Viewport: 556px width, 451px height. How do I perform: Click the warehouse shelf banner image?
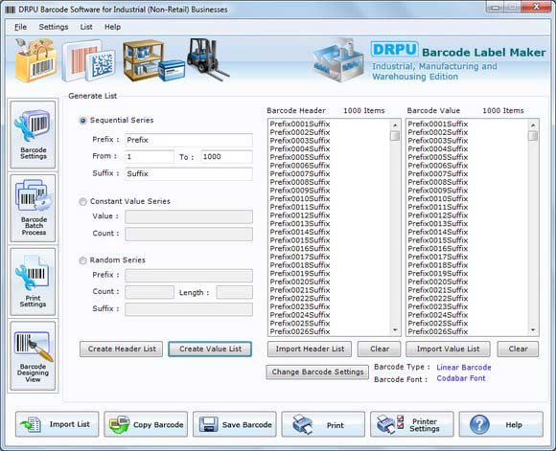[153, 60]
